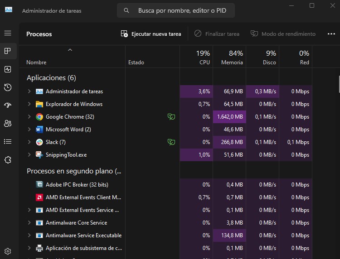The width and height of the screenshot is (340, 259).
Task: Open the Users sidebar icon
Action: coord(8,124)
